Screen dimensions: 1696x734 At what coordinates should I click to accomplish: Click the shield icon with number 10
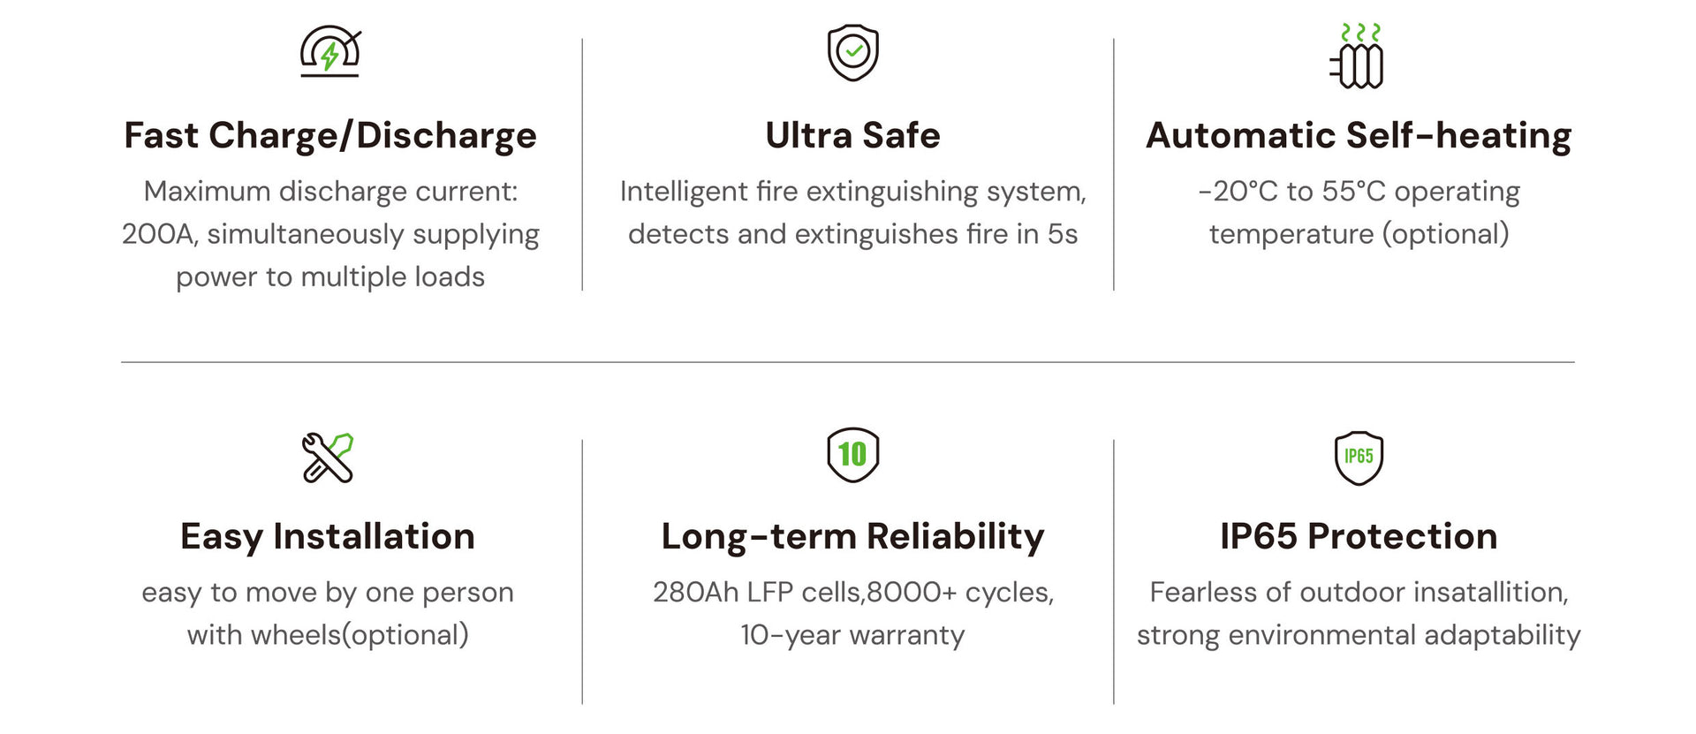pyautogui.click(x=852, y=455)
